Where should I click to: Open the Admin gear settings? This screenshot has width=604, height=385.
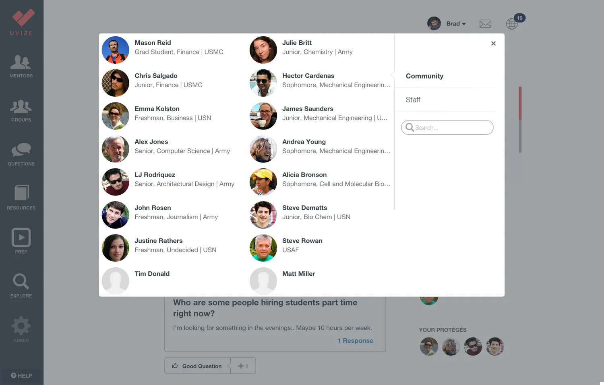click(x=21, y=329)
